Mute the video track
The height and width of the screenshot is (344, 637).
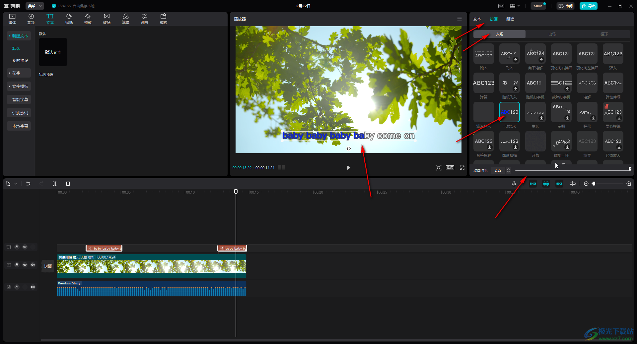tap(33, 265)
